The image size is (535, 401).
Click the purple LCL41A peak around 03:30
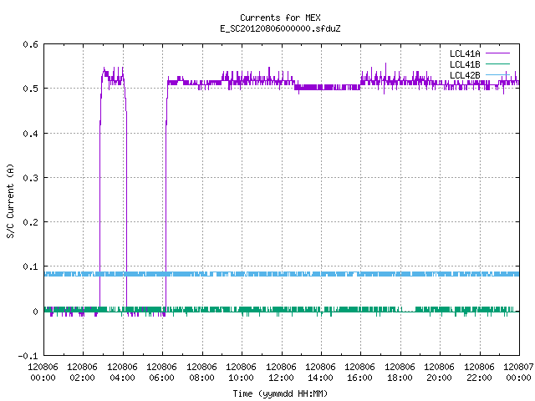click(114, 78)
